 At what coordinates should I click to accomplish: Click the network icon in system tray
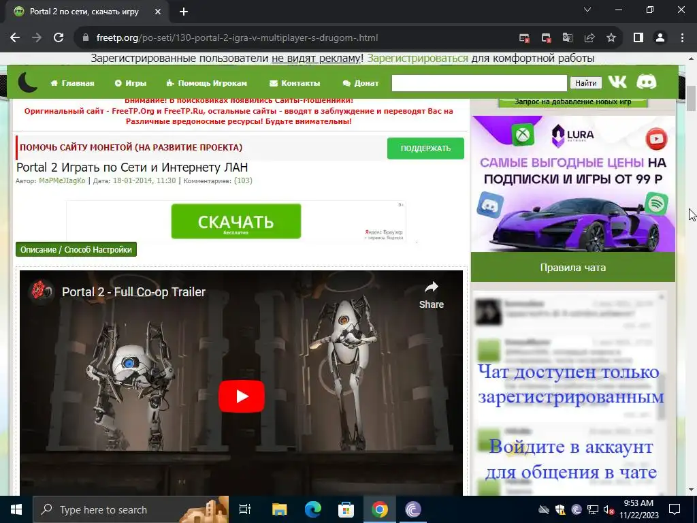click(593, 509)
